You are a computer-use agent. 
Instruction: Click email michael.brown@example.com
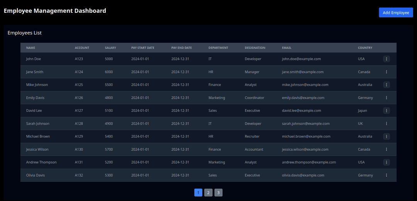pos(306,137)
